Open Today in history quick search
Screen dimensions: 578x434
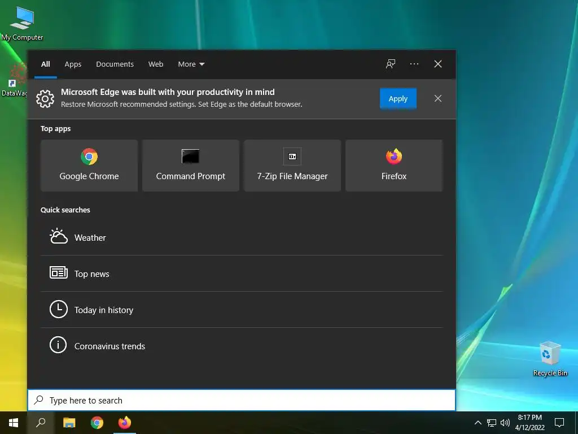(x=242, y=310)
